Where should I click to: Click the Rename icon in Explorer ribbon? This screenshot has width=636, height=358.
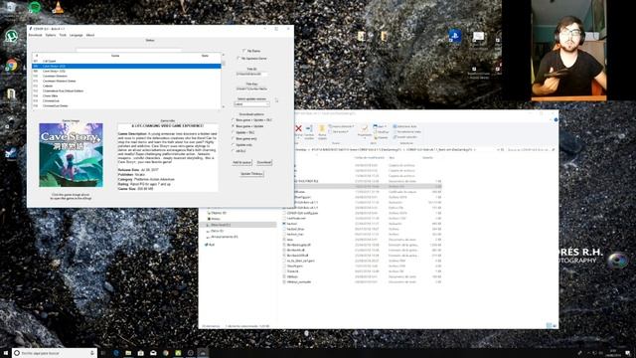tap(309, 128)
